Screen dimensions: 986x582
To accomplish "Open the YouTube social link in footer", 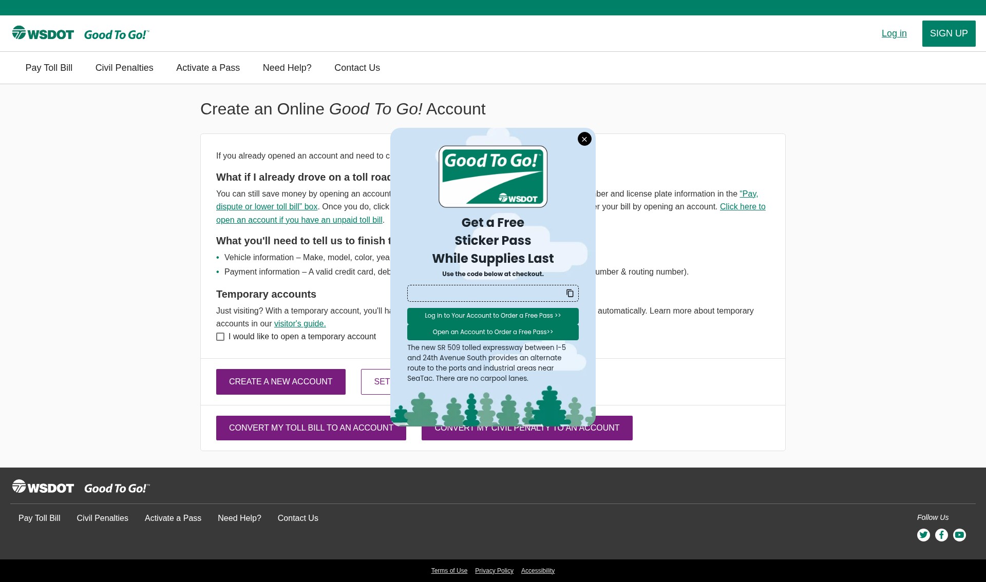I will click(x=959, y=535).
